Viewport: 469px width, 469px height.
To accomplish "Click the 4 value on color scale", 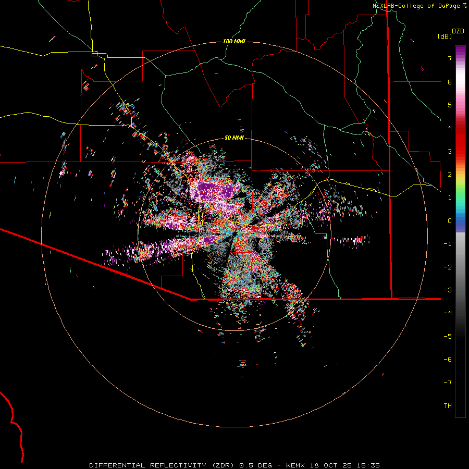I will (450, 128).
